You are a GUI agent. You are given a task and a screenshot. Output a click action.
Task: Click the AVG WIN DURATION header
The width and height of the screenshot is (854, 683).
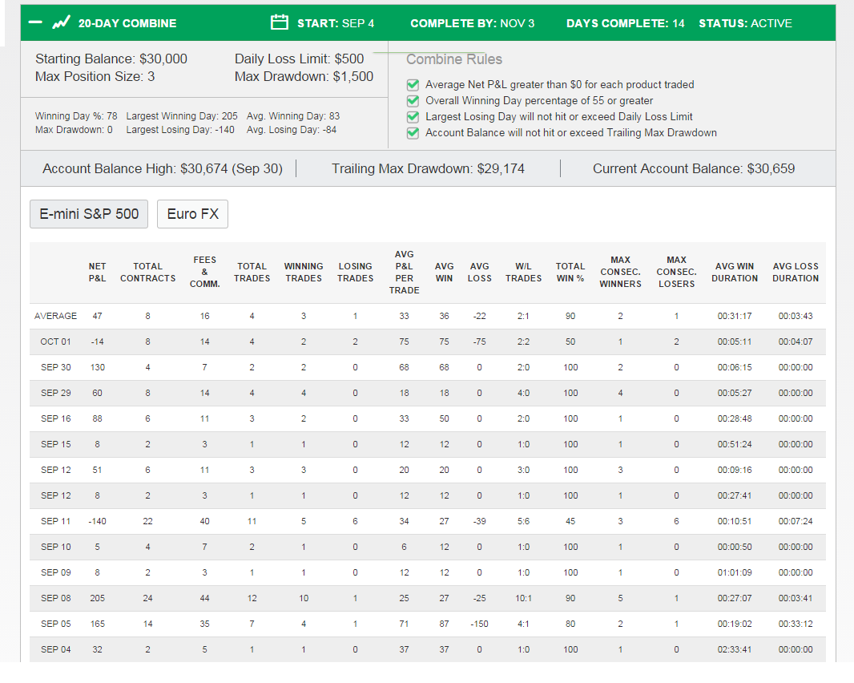tap(734, 272)
